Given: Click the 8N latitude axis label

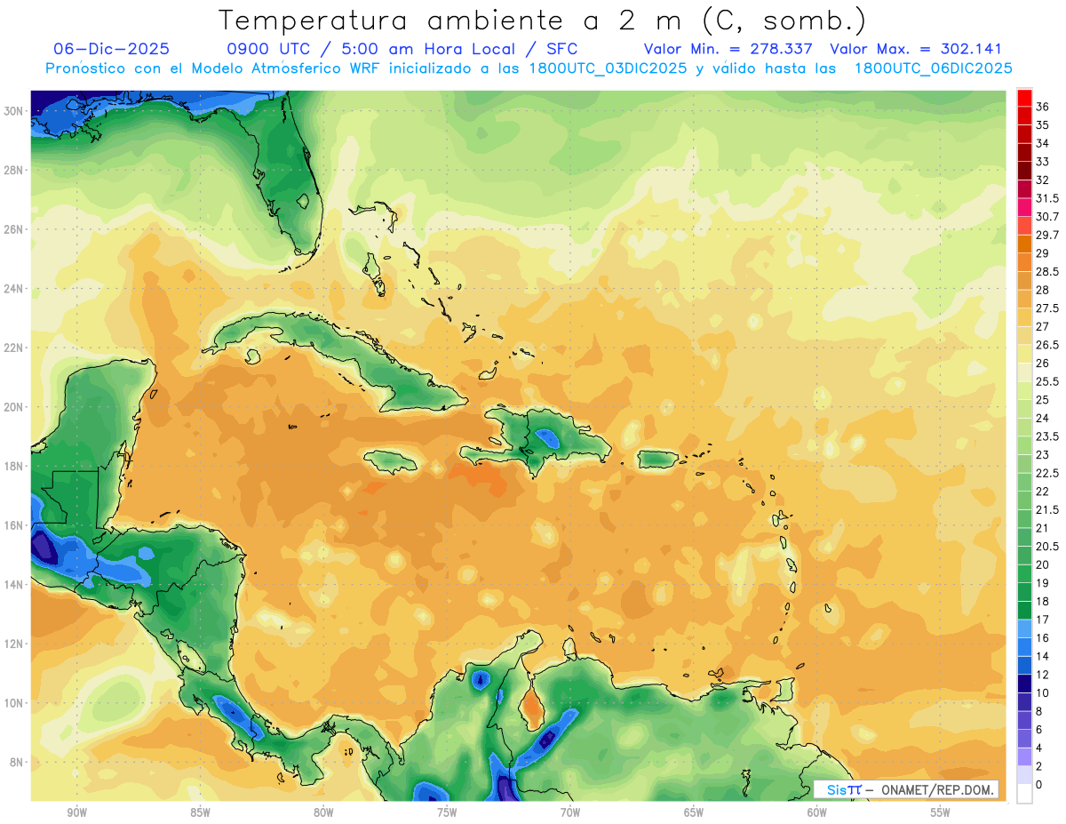Looking at the screenshot, I should [x=16, y=762].
